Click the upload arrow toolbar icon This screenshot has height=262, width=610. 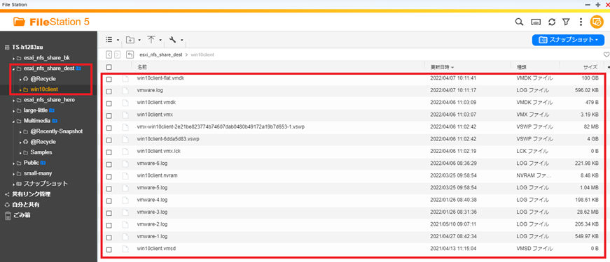[151, 40]
